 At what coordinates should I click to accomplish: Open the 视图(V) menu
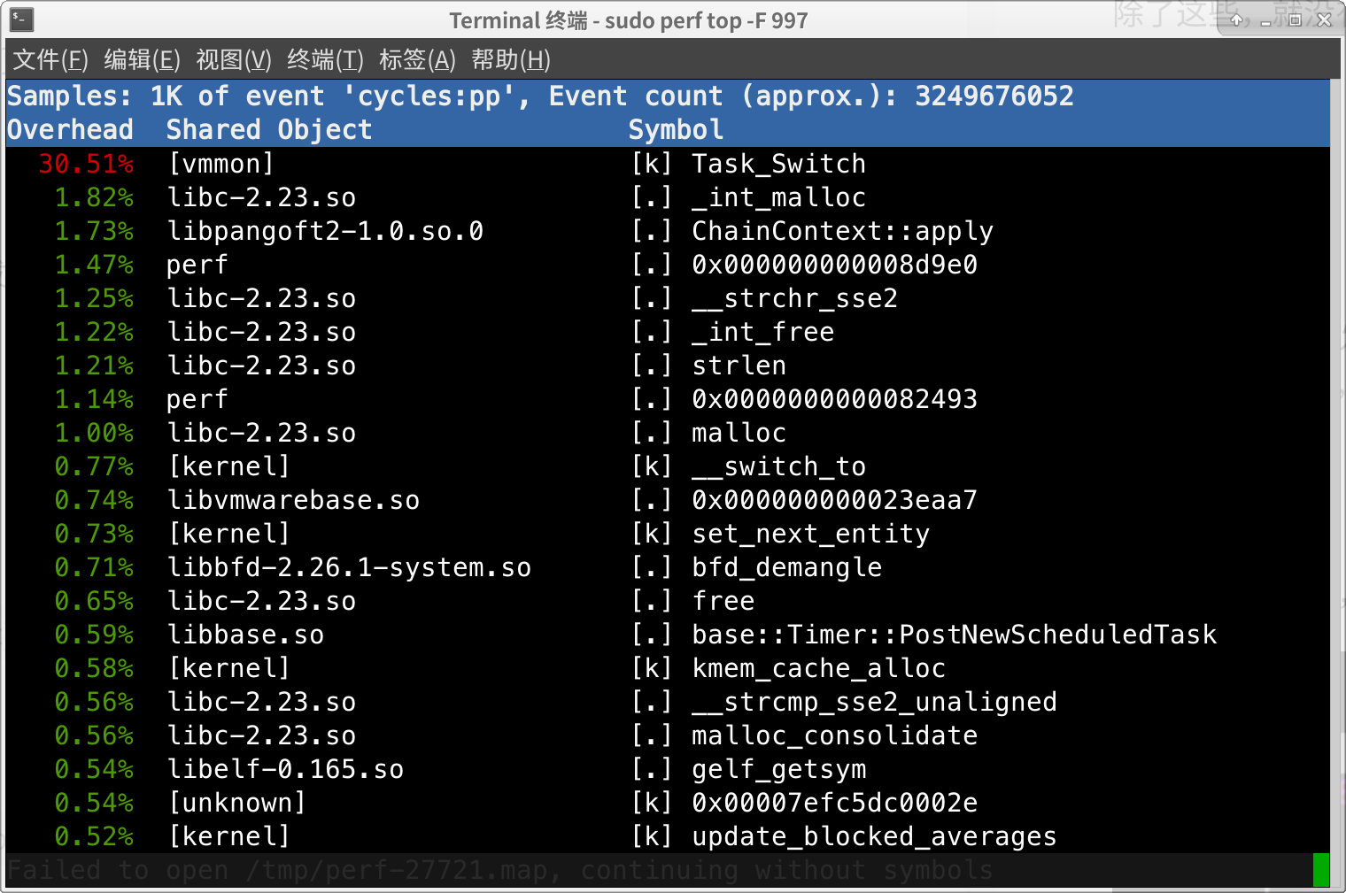coord(234,60)
